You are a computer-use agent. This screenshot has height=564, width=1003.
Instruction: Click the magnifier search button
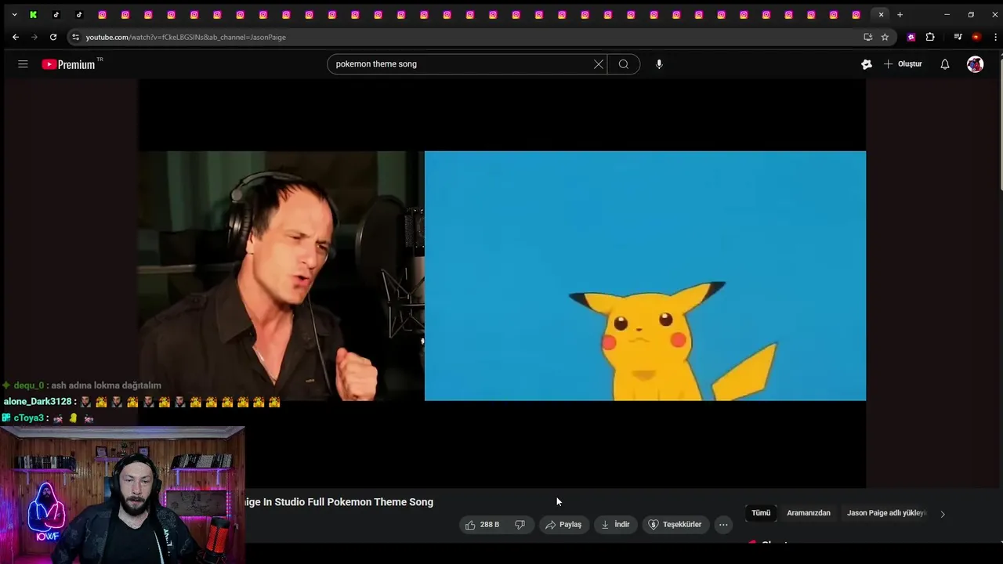[624, 64]
